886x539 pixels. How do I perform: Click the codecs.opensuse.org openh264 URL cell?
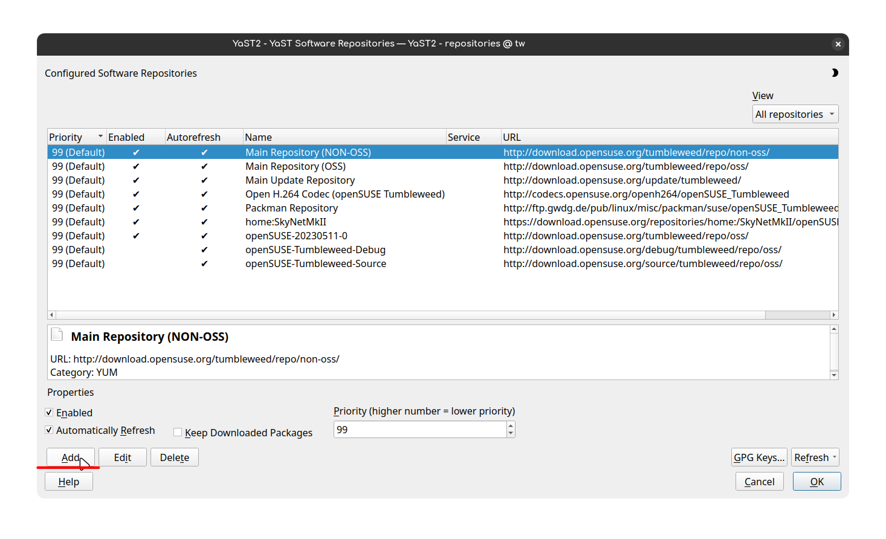[x=646, y=194]
